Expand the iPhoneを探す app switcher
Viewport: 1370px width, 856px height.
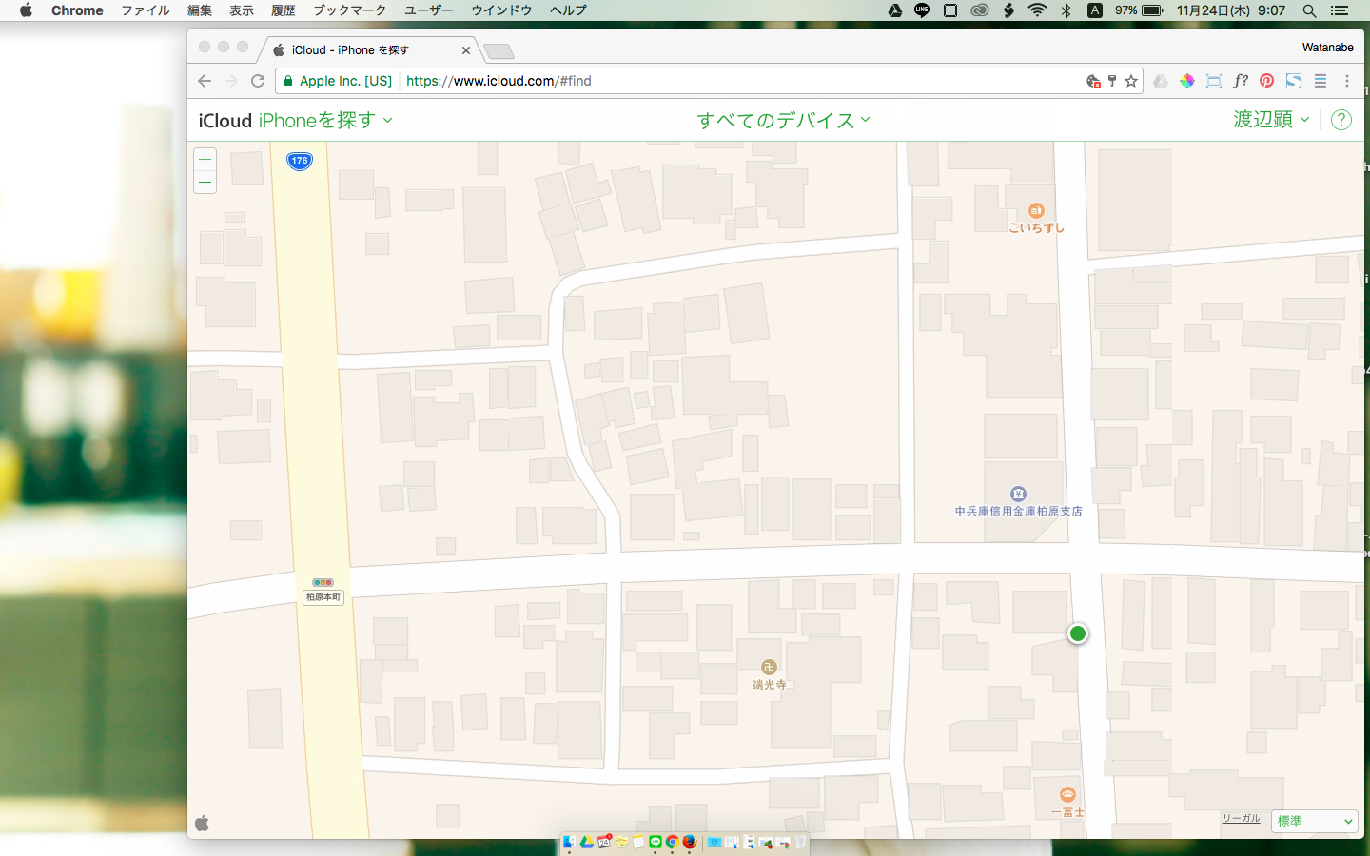pyautogui.click(x=325, y=120)
